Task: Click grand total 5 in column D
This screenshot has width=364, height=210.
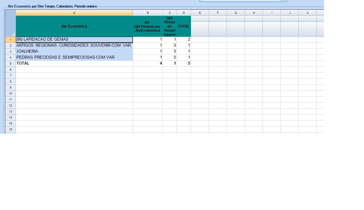Action: pyautogui.click(x=184, y=63)
